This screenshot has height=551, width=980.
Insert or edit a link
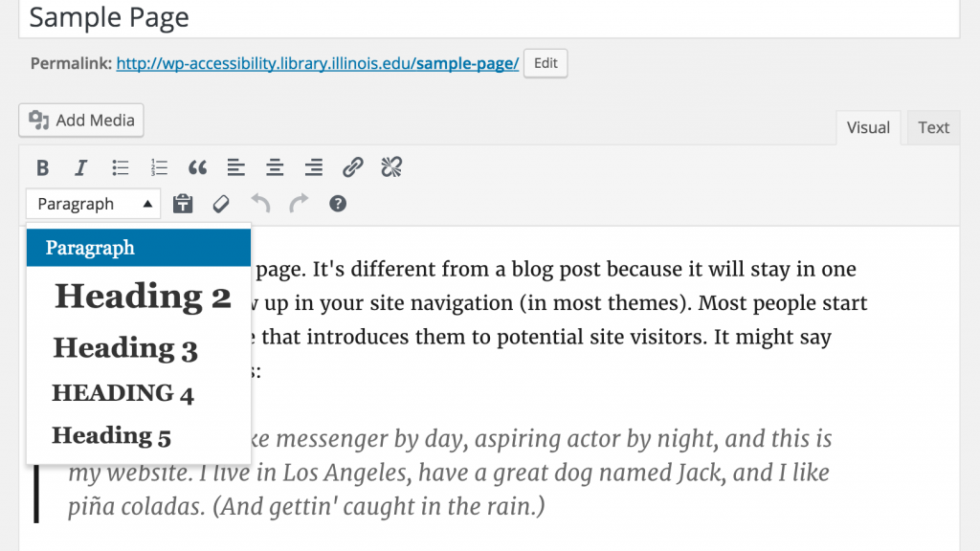(x=352, y=167)
